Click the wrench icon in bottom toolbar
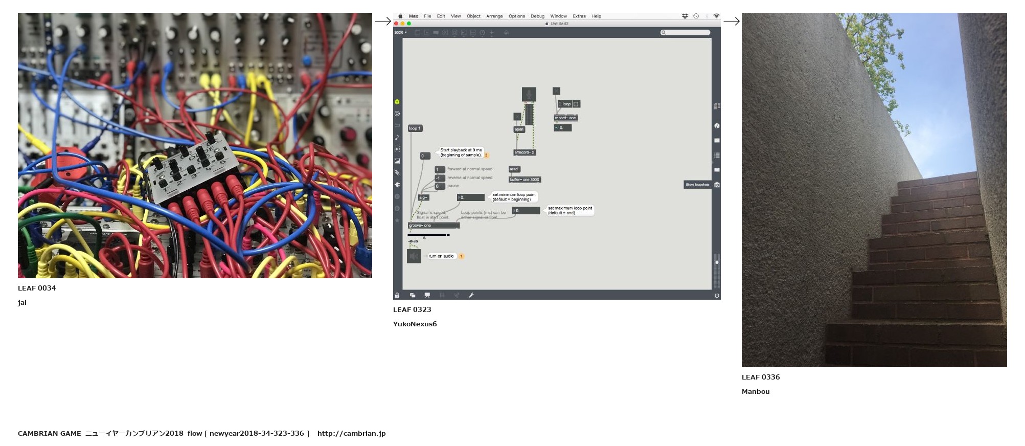 [471, 295]
